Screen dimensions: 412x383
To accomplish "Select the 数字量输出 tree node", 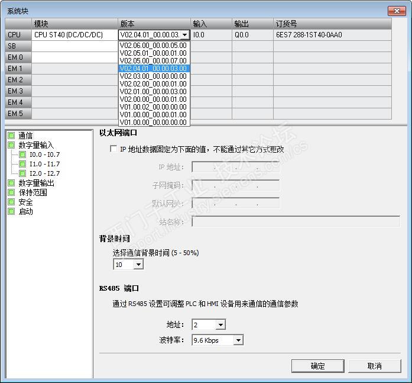I will click(x=36, y=183).
